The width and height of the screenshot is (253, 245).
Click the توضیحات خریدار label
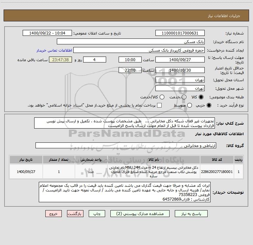click(x=228, y=192)
